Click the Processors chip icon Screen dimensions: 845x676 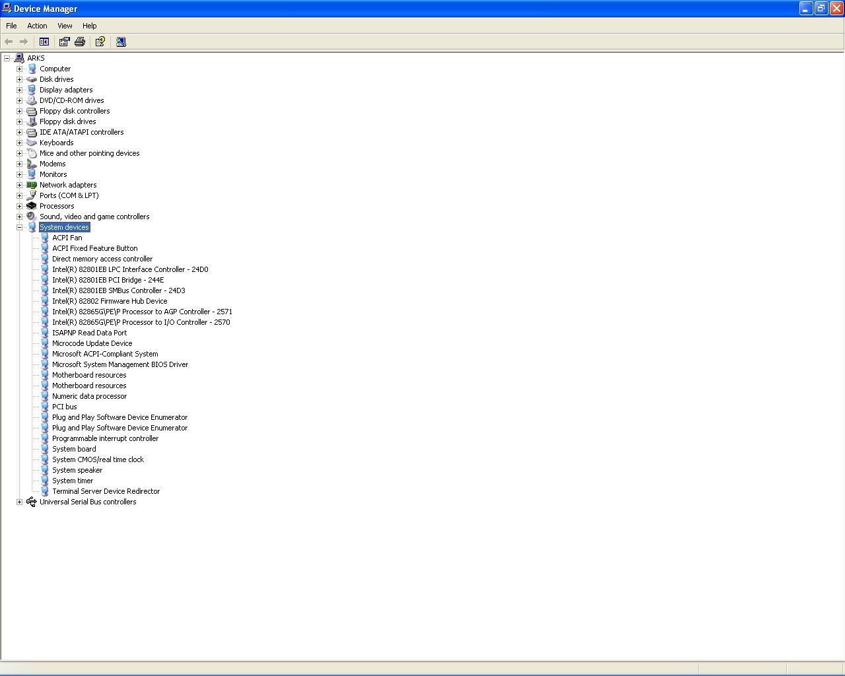click(32, 206)
